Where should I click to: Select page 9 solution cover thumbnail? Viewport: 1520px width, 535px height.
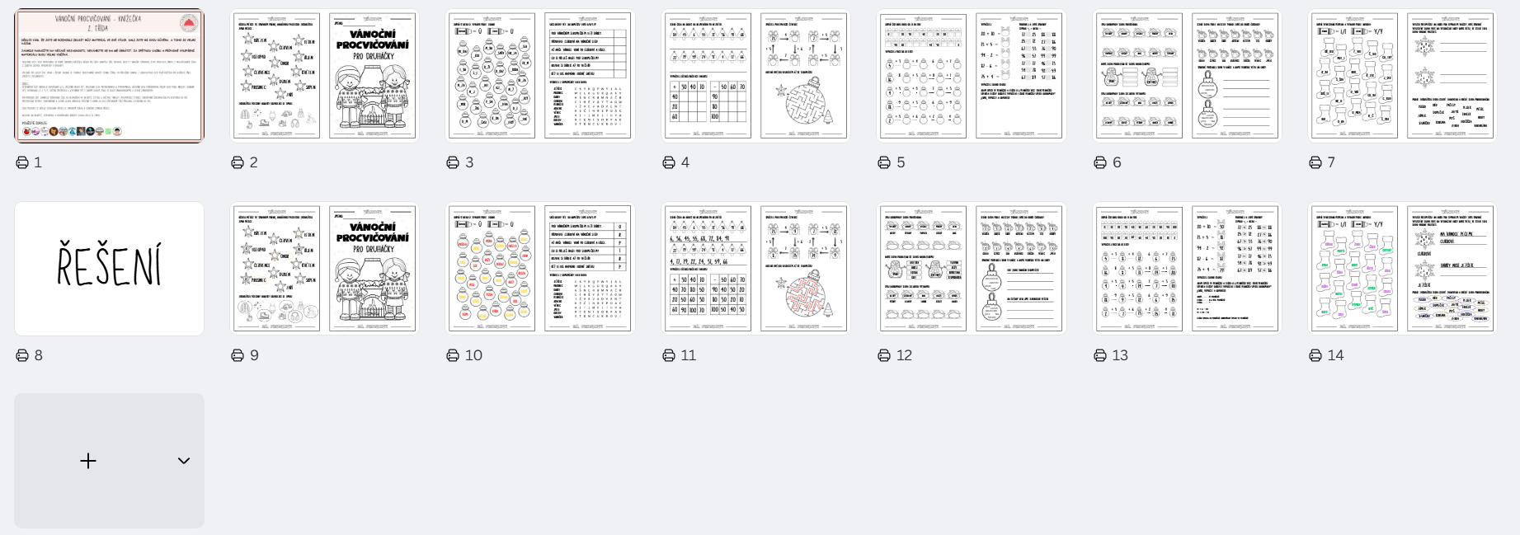point(324,269)
